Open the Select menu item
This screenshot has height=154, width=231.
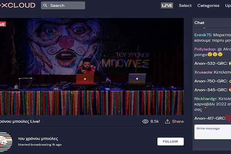(185, 6)
